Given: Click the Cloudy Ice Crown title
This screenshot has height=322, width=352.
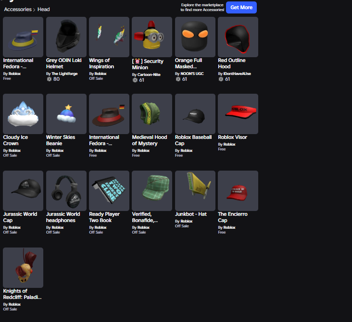Looking at the screenshot, I should point(15,140).
